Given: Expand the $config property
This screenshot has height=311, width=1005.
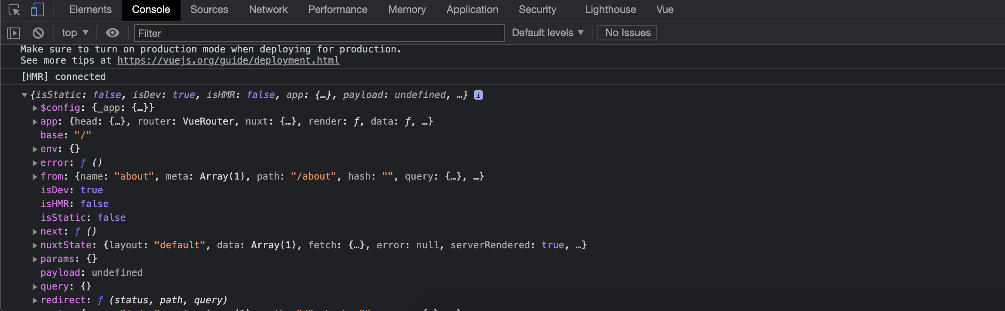Looking at the screenshot, I should point(35,108).
